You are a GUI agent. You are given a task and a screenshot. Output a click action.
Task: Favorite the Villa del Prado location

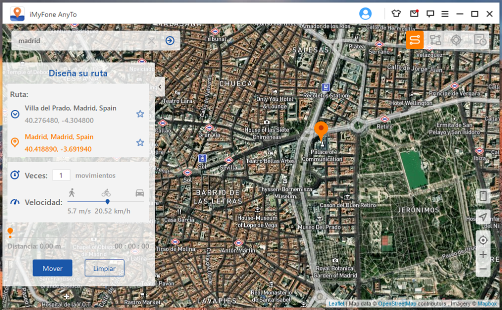pos(140,114)
